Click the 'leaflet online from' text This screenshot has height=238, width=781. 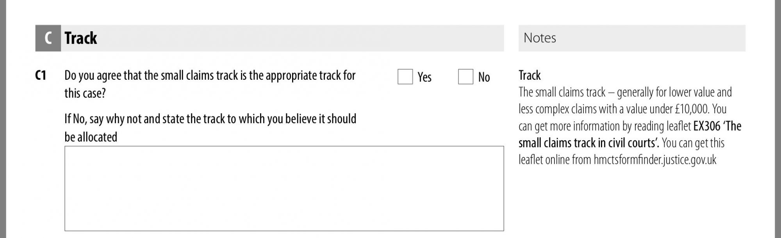tap(555, 160)
